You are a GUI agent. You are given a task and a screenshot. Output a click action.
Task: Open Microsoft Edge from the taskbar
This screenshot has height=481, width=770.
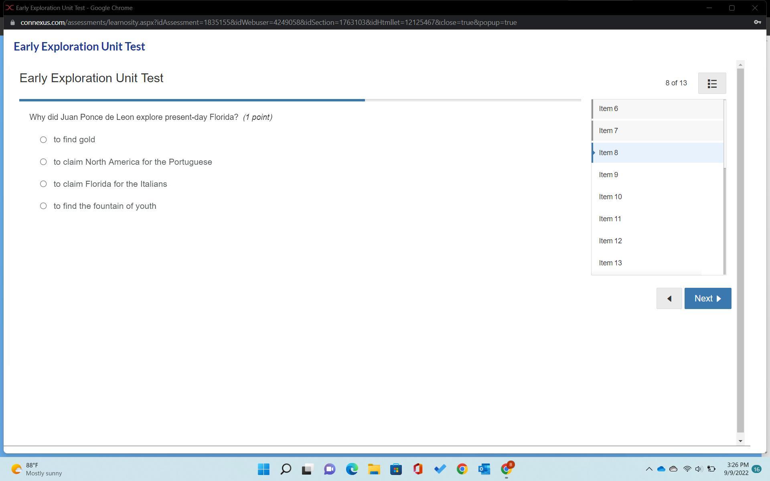click(x=352, y=469)
